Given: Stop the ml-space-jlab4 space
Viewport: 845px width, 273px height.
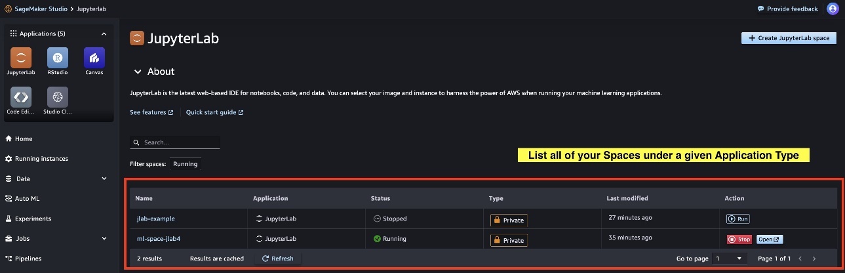Looking at the screenshot, I should coord(739,240).
